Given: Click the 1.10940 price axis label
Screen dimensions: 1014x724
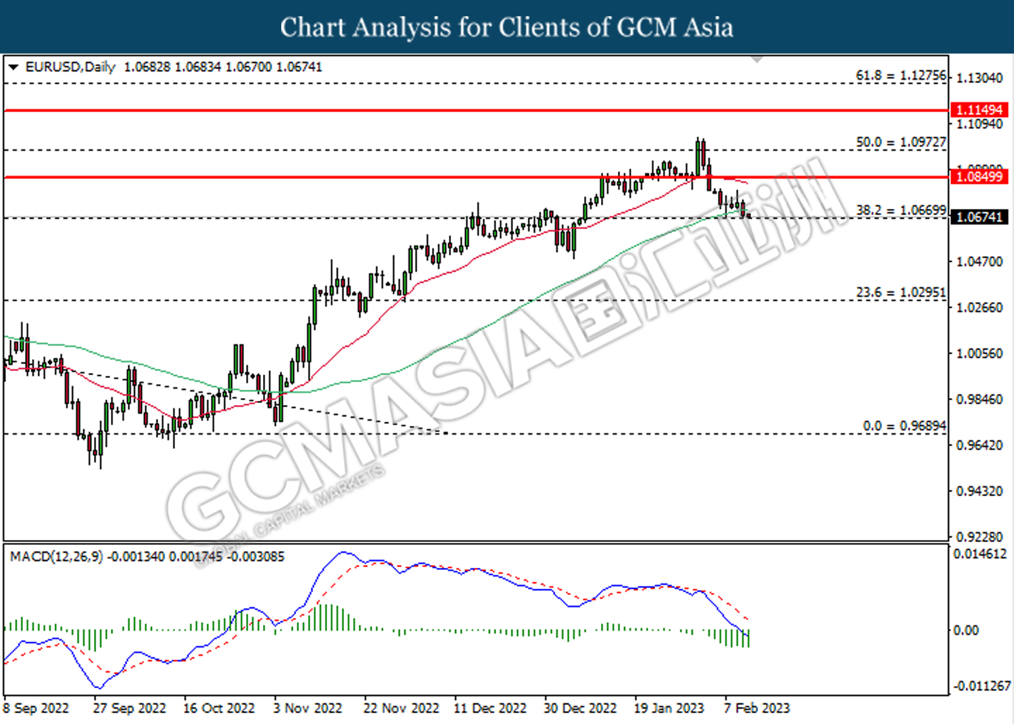Looking at the screenshot, I should (980, 124).
